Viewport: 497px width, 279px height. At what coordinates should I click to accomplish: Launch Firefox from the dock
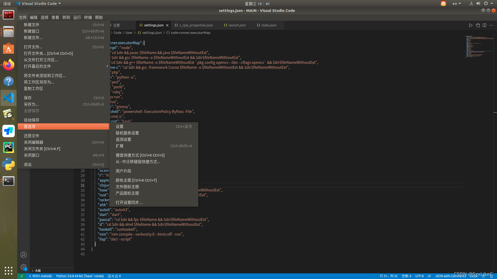tap(9, 65)
